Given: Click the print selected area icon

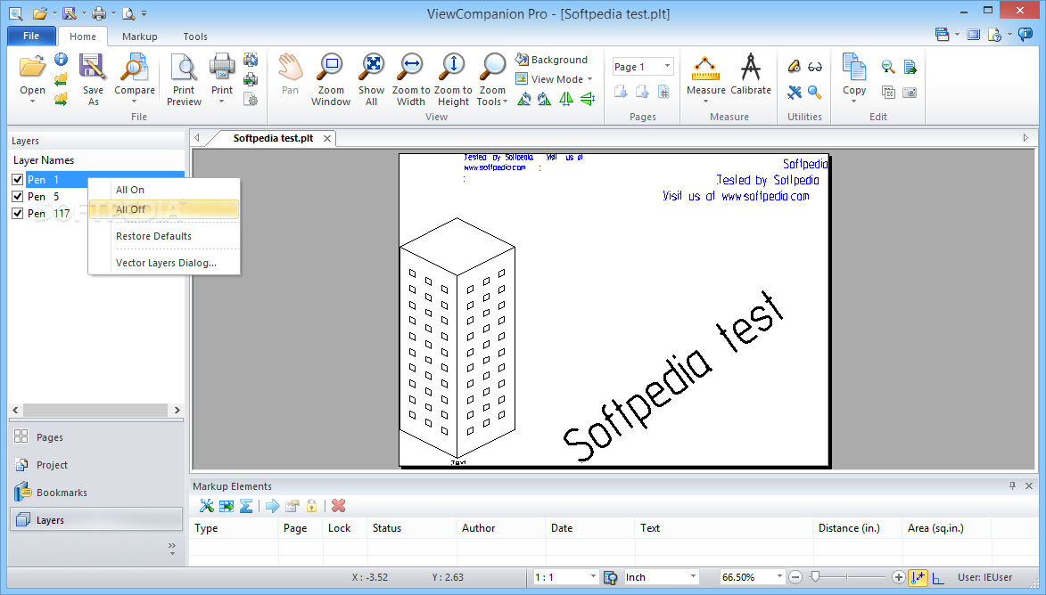Looking at the screenshot, I should point(251,60).
